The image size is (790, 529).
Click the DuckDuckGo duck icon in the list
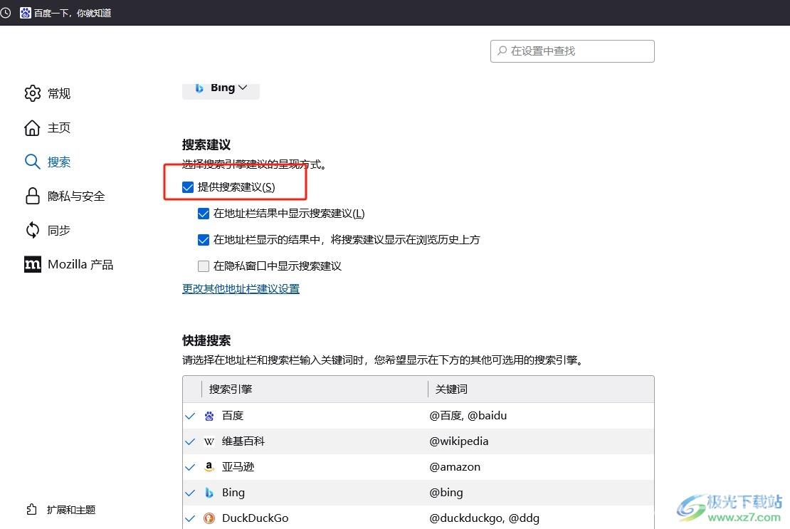pyautogui.click(x=209, y=518)
